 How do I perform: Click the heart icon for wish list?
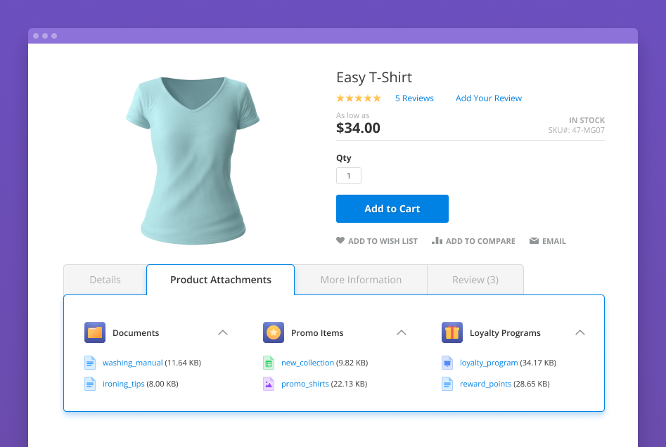[x=340, y=240]
